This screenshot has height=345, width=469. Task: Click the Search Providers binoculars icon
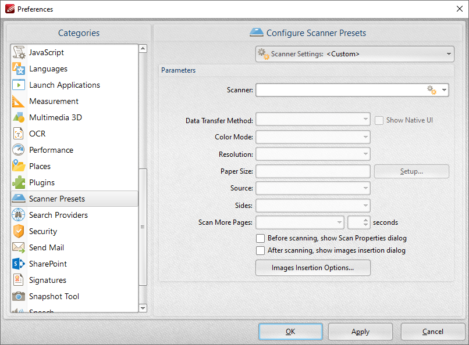[19, 215]
